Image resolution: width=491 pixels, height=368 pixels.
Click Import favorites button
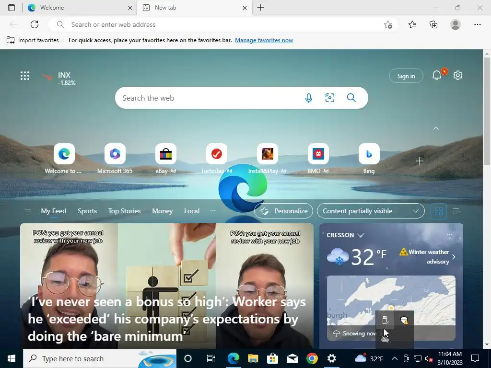point(33,40)
